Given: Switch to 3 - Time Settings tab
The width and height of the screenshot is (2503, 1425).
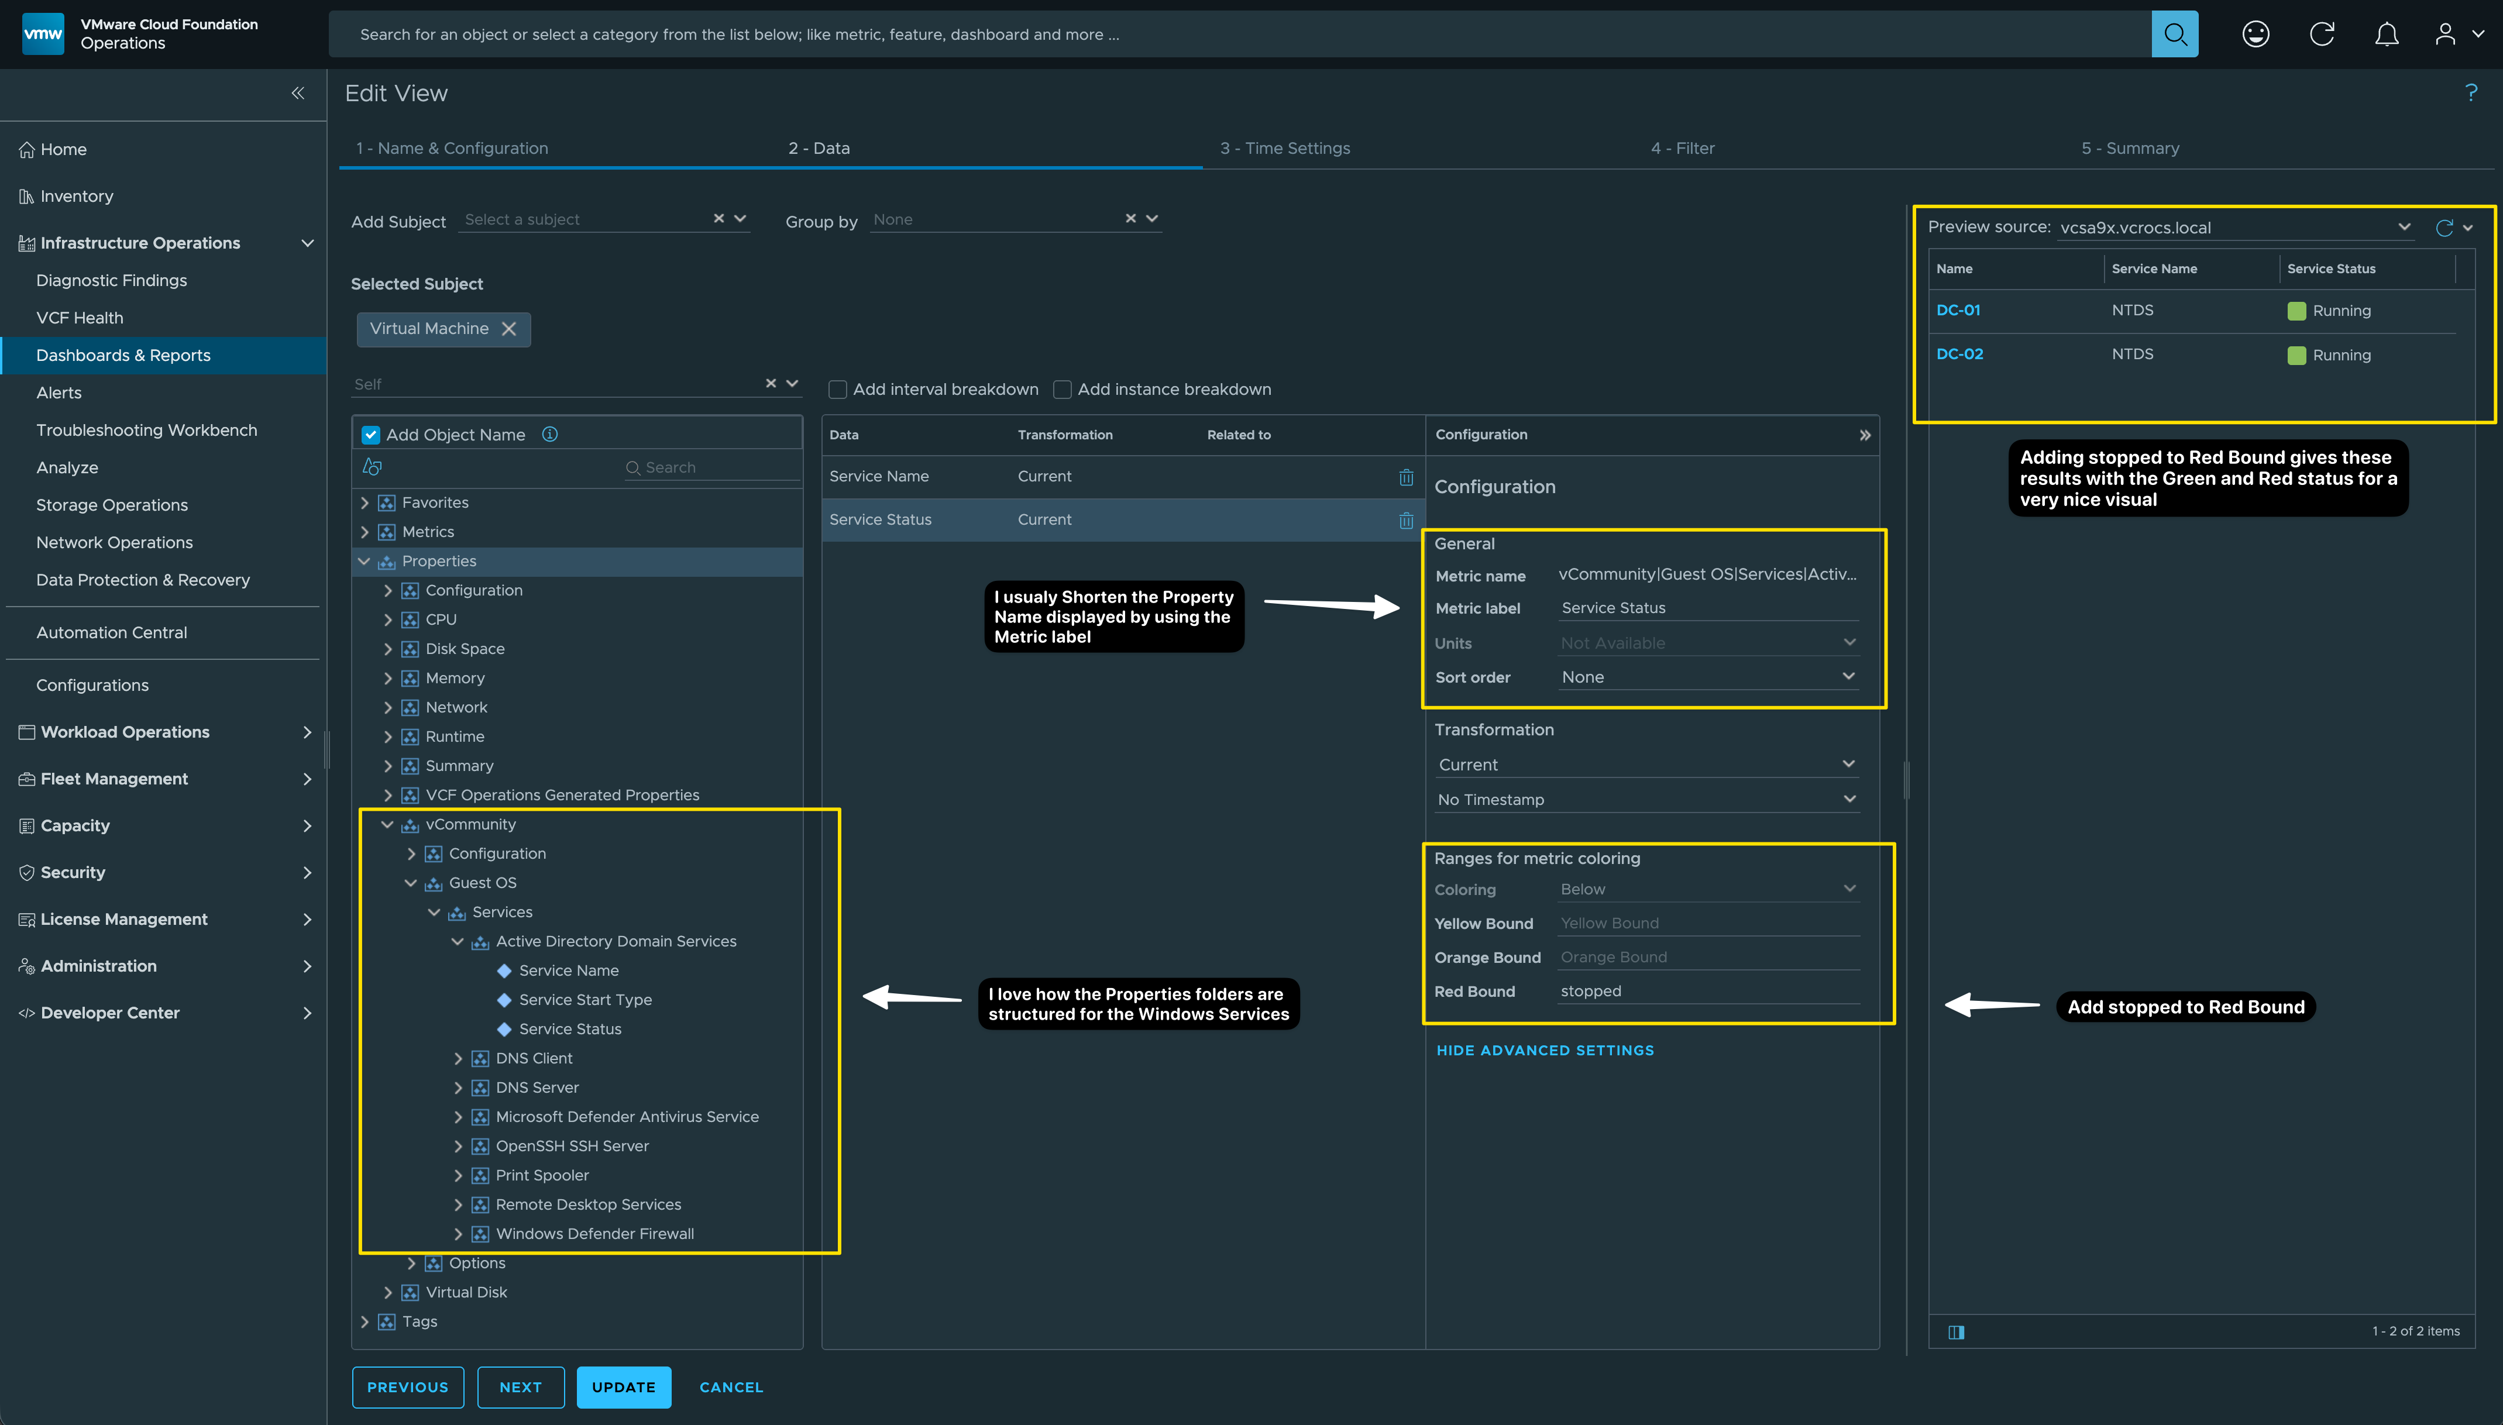Looking at the screenshot, I should 1284,148.
